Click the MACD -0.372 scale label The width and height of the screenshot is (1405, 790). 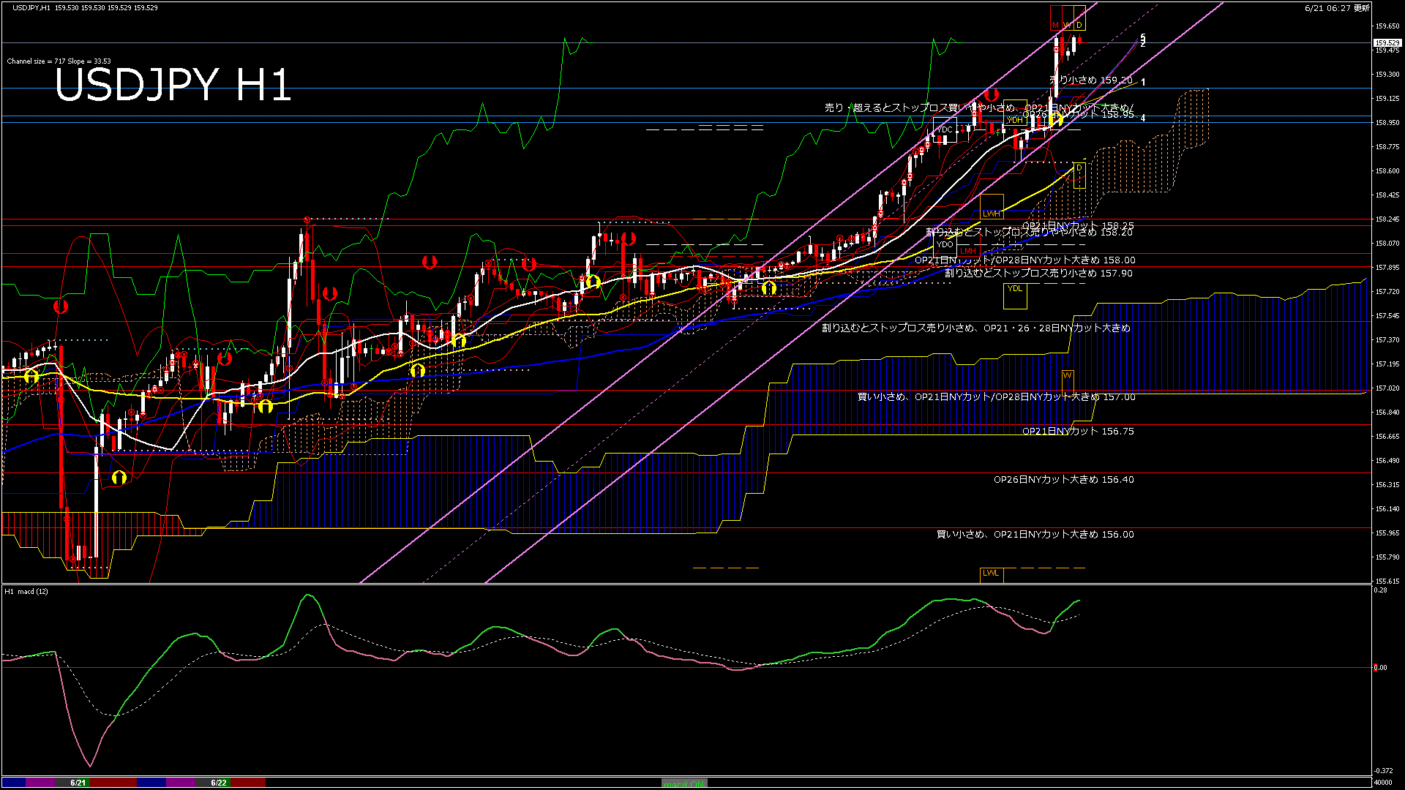[x=1383, y=770]
